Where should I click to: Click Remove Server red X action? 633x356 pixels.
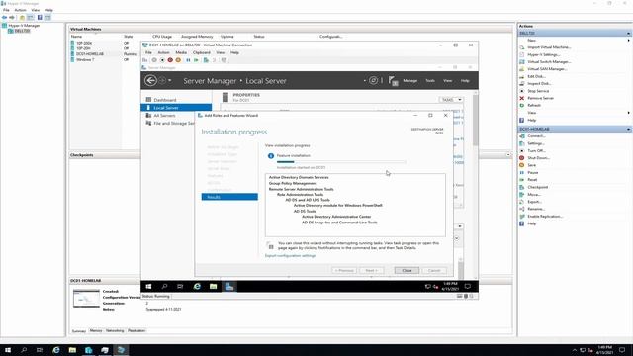coord(522,98)
